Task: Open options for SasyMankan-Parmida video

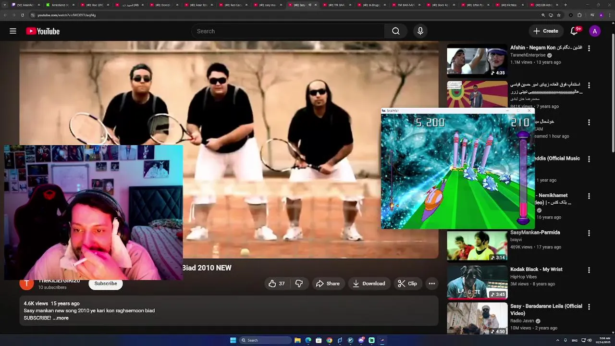Action: (589, 233)
